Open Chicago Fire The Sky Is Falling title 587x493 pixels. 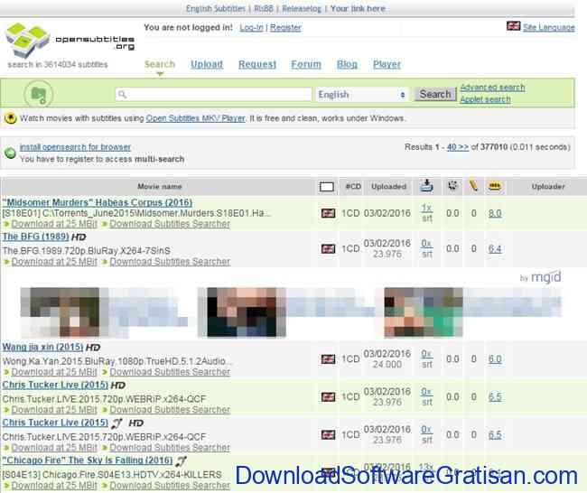pos(88,460)
